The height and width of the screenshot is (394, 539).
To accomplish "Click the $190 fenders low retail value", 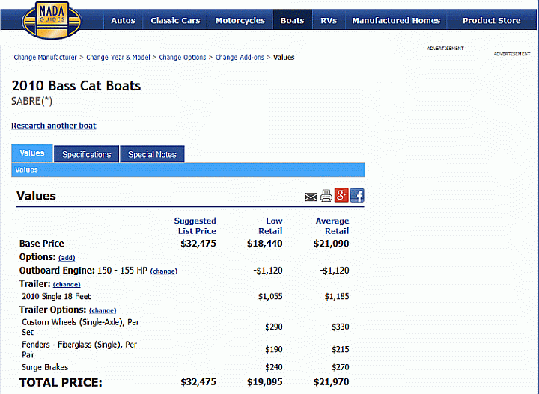I will click(274, 350).
